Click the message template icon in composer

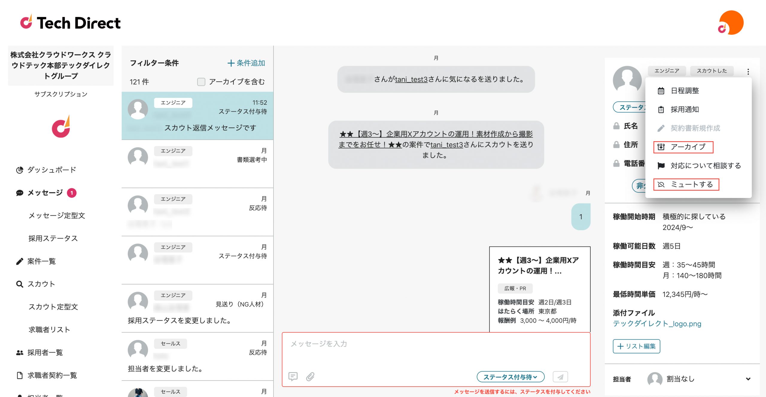[293, 376]
